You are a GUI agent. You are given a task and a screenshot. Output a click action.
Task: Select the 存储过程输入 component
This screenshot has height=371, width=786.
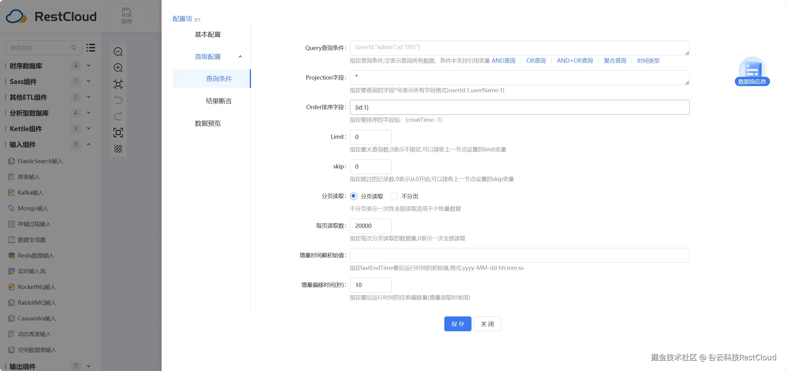(x=30, y=224)
